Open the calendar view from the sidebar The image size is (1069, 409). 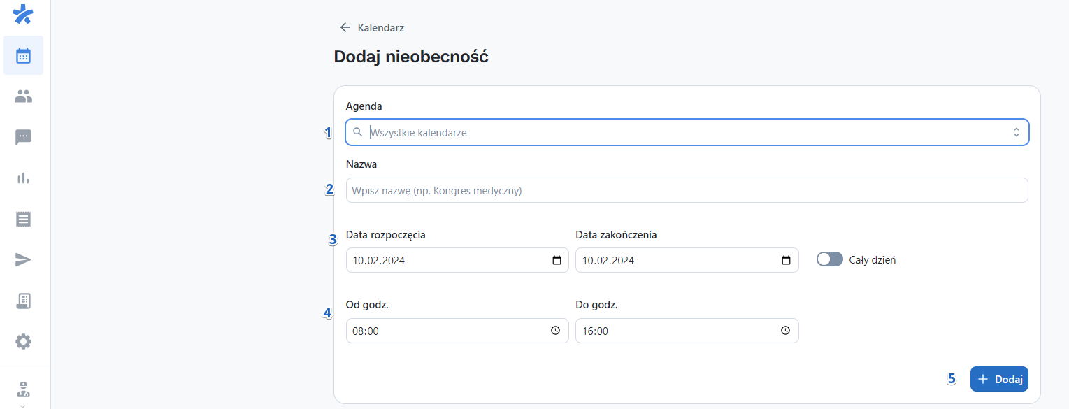[x=23, y=55]
